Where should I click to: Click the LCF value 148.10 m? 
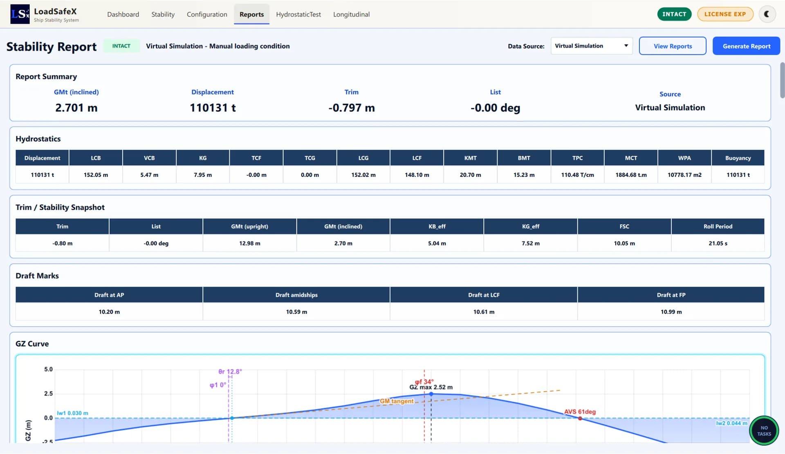(417, 175)
